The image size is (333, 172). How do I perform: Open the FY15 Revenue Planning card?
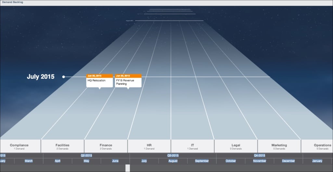click(x=128, y=80)
